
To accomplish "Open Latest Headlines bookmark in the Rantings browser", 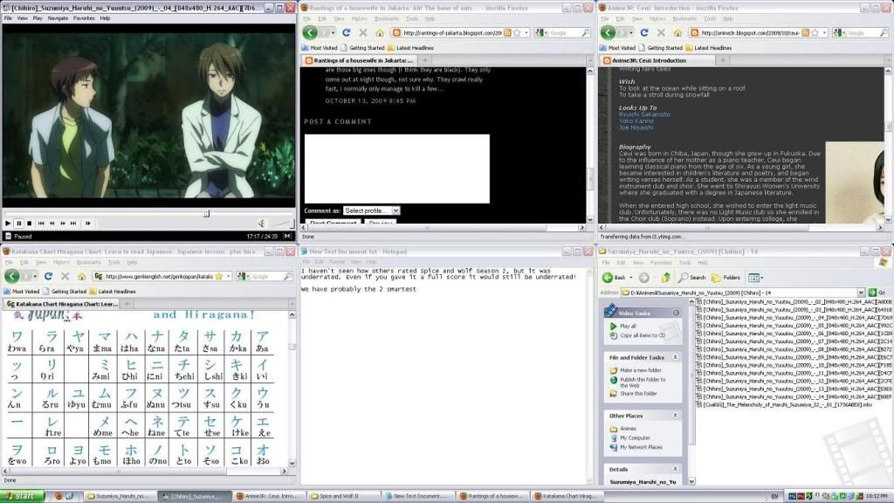I will point(410,48).
